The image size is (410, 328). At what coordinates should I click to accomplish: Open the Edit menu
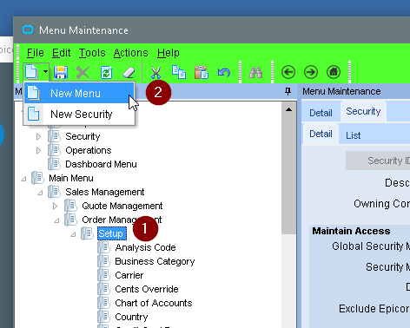[61, 53]
